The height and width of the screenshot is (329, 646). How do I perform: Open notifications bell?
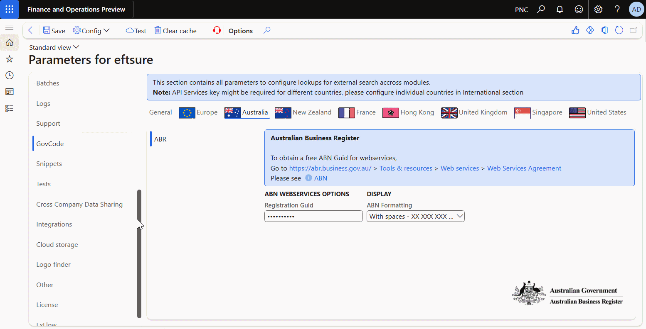[560, 9]
